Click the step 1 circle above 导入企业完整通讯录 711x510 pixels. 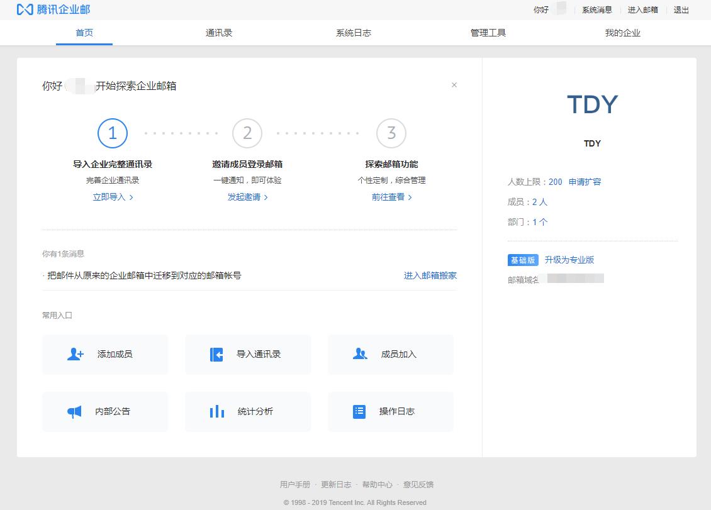pyautogui.click(x=112, y=133)
